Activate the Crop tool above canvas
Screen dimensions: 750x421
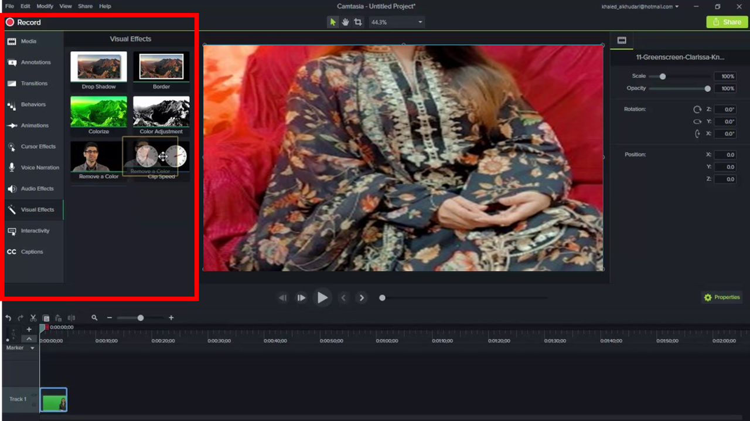(357, 22)
